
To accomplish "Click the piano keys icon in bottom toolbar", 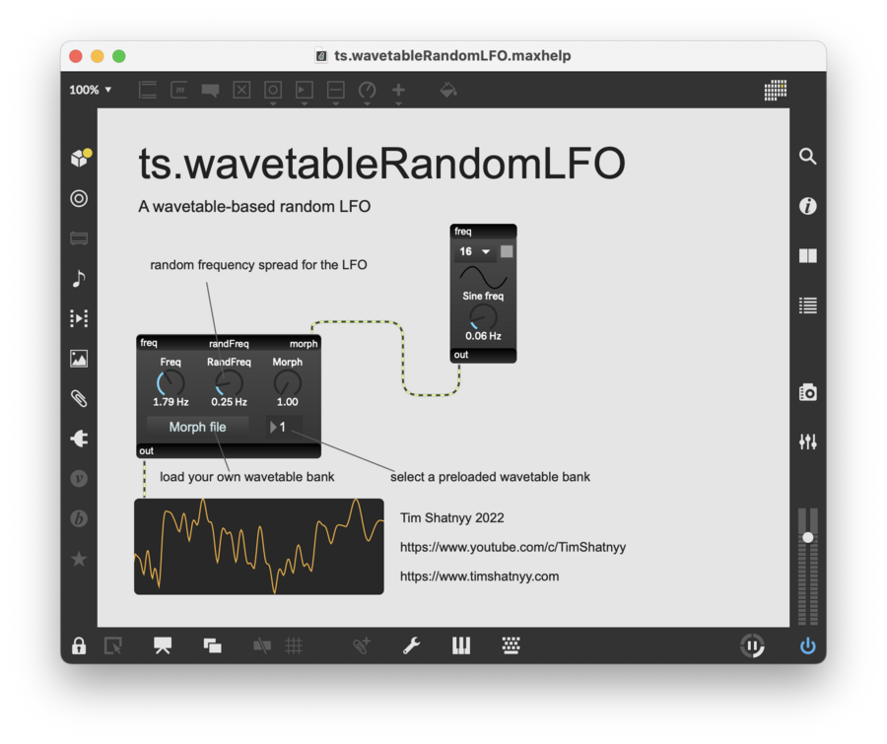I will click(x=461, y=645).
